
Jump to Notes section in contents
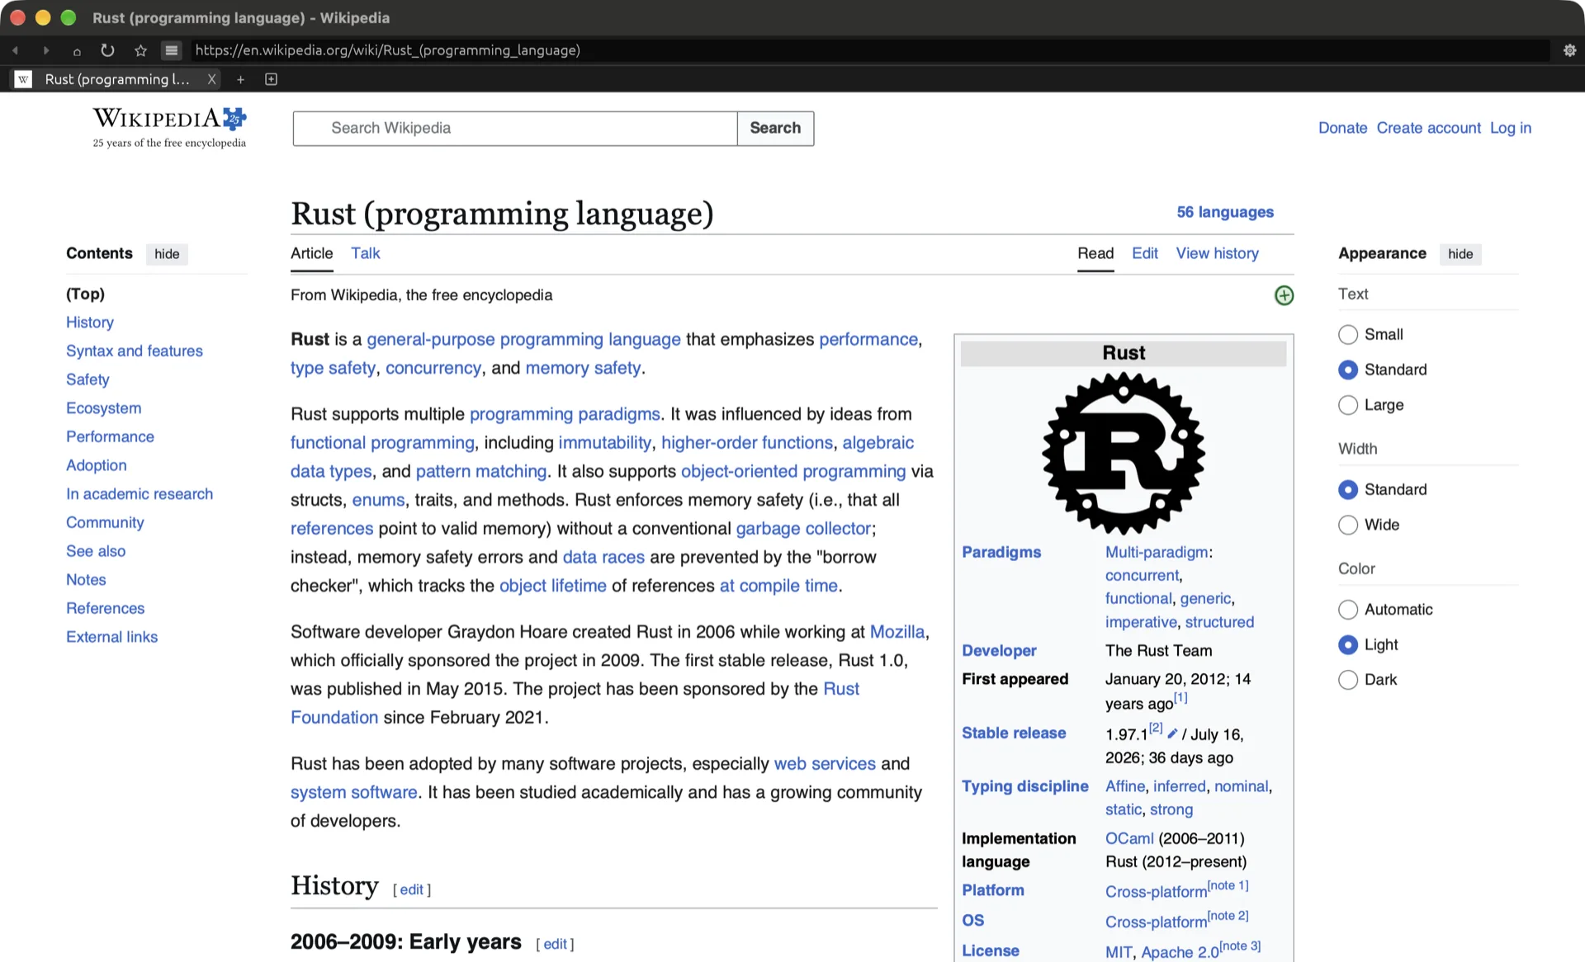86,580
